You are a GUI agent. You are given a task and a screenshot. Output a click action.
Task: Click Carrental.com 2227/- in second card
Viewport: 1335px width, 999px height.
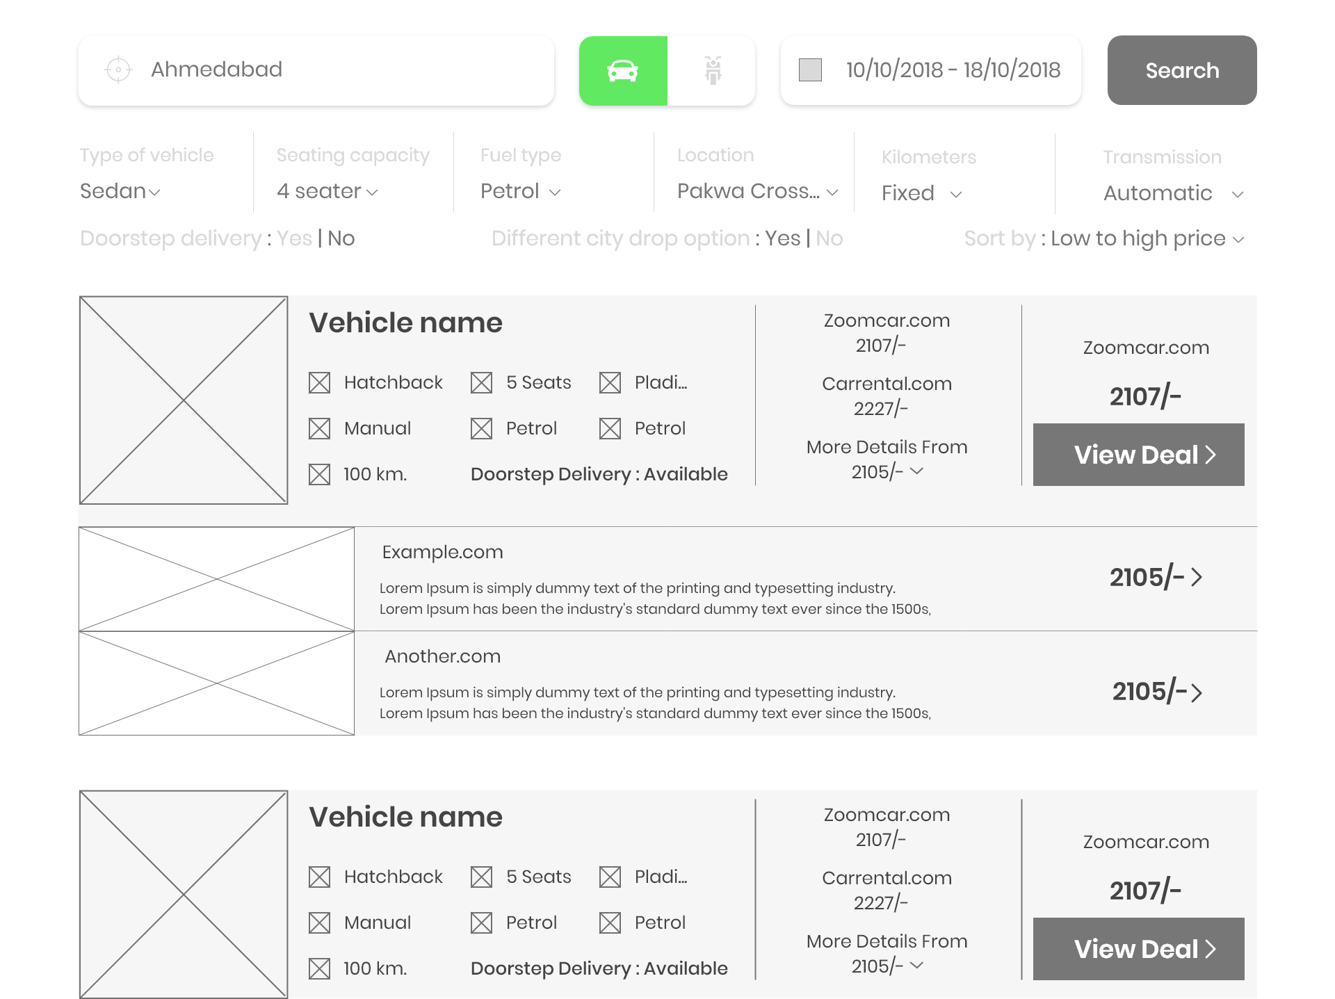coord(887,891)
